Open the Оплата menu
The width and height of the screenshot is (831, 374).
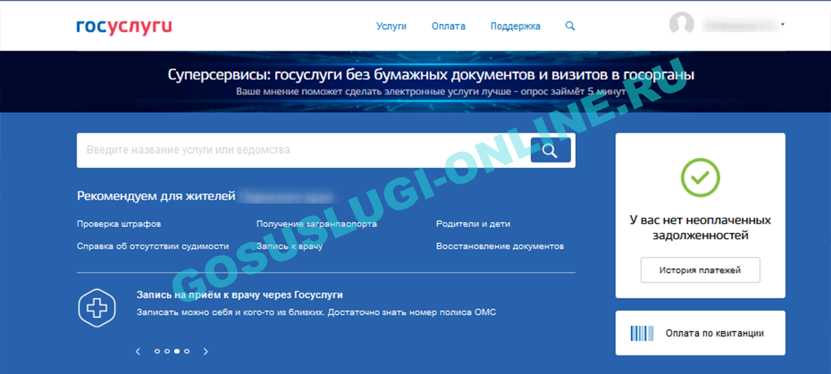448,26
